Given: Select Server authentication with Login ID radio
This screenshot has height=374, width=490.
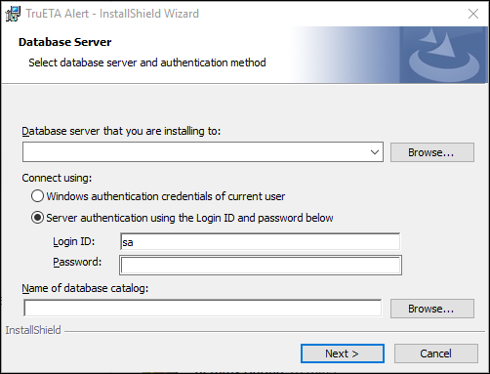Looking at the screenshot, I should coord(37,218).
